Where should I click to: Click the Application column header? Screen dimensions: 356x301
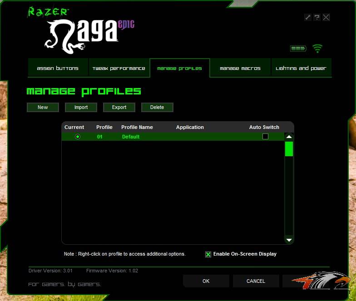pos(190,127)
